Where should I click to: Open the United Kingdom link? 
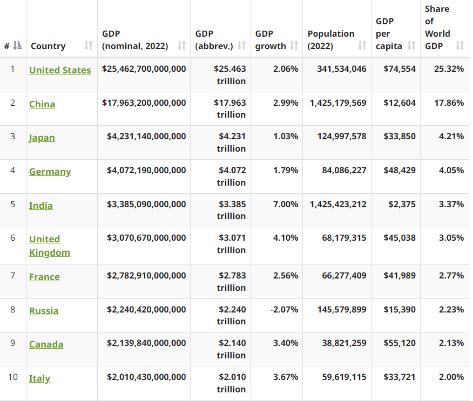(x=50, y=246)
